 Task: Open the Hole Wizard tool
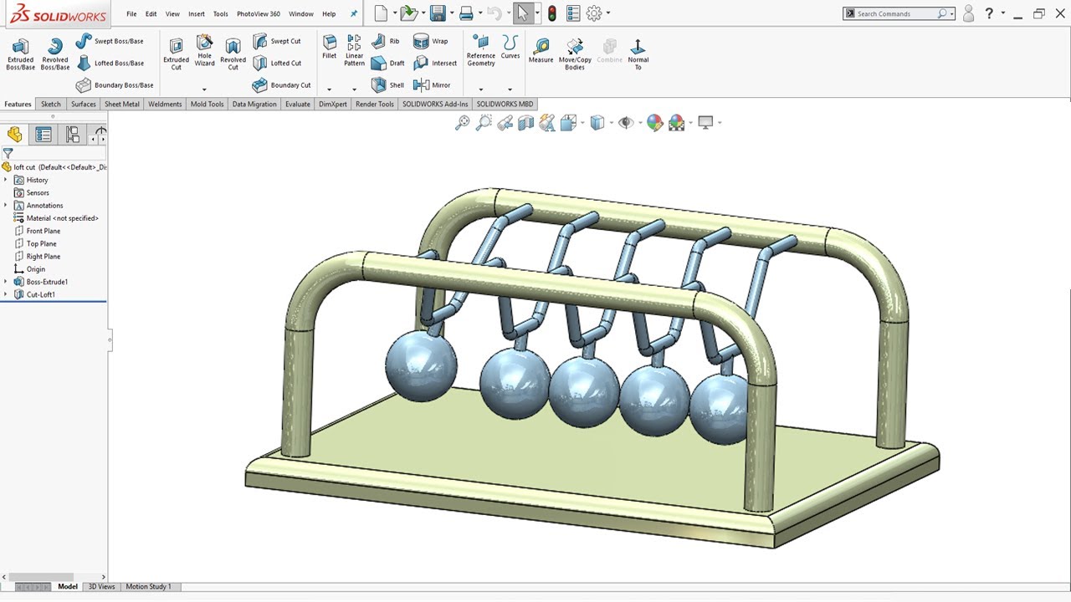pos(204,52)
